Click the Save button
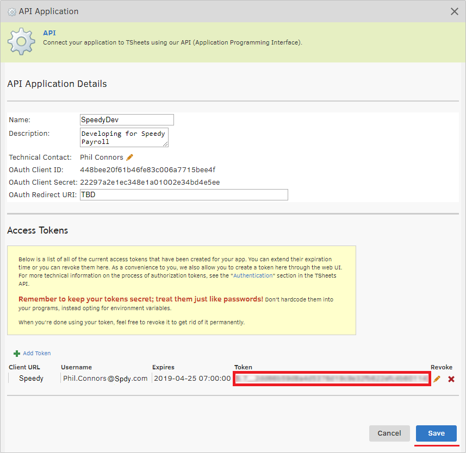466x453 pixels. 436,433
